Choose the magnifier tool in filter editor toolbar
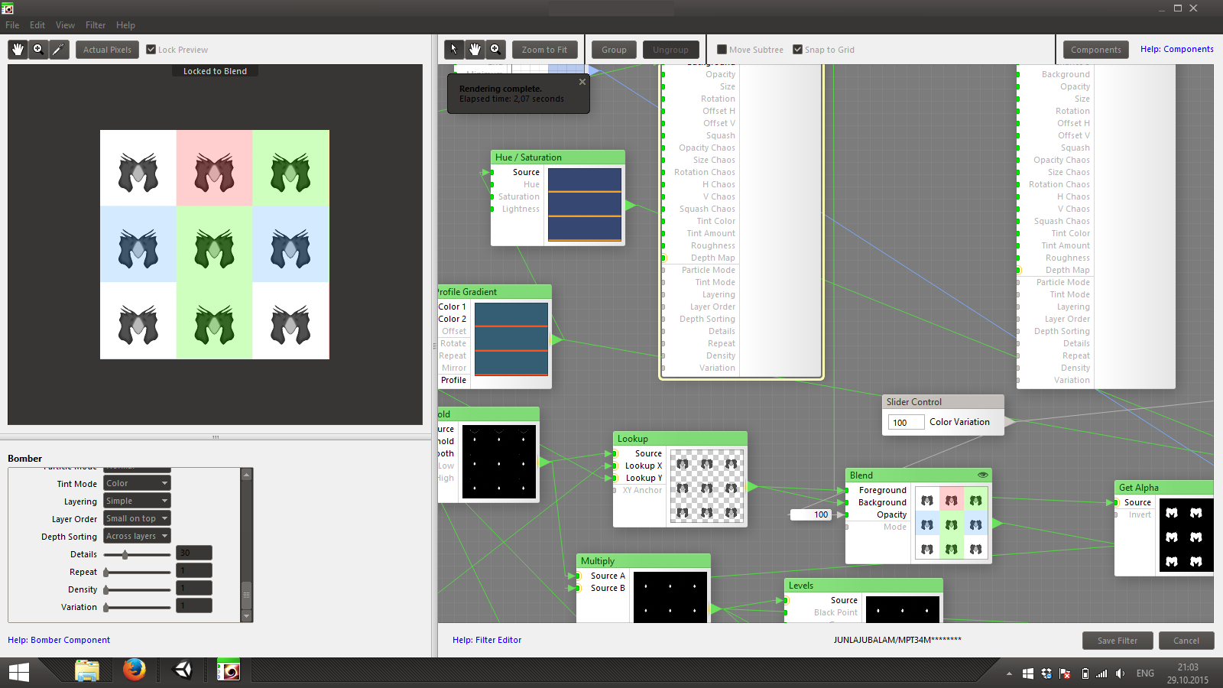 click(495, 50)
